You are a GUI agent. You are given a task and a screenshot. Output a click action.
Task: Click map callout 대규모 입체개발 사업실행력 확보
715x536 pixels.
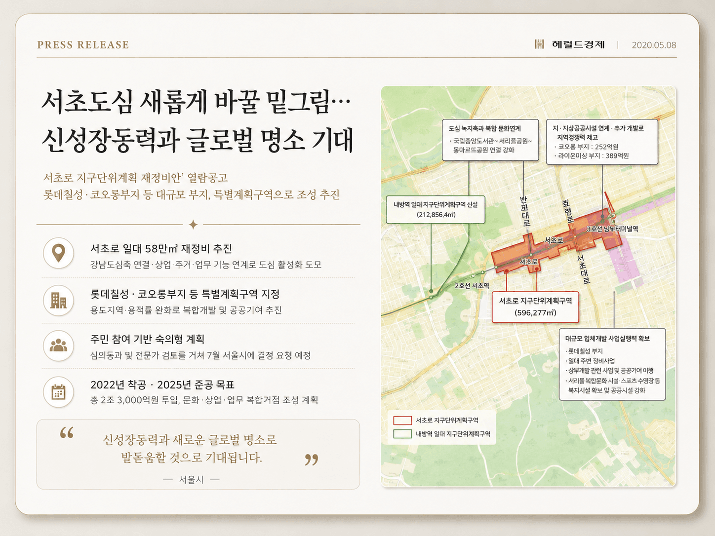click(x=612, y=364)
